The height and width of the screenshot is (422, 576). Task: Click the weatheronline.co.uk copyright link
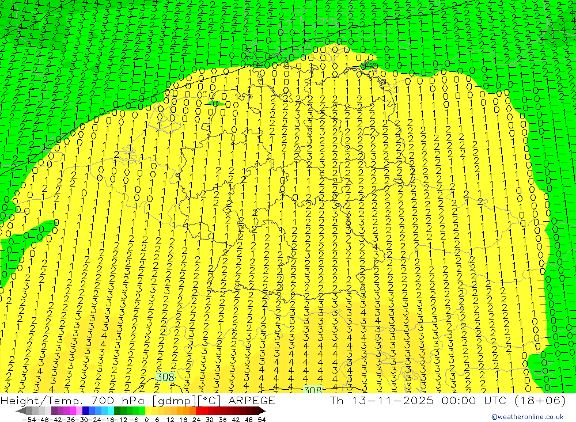point(528,417)
